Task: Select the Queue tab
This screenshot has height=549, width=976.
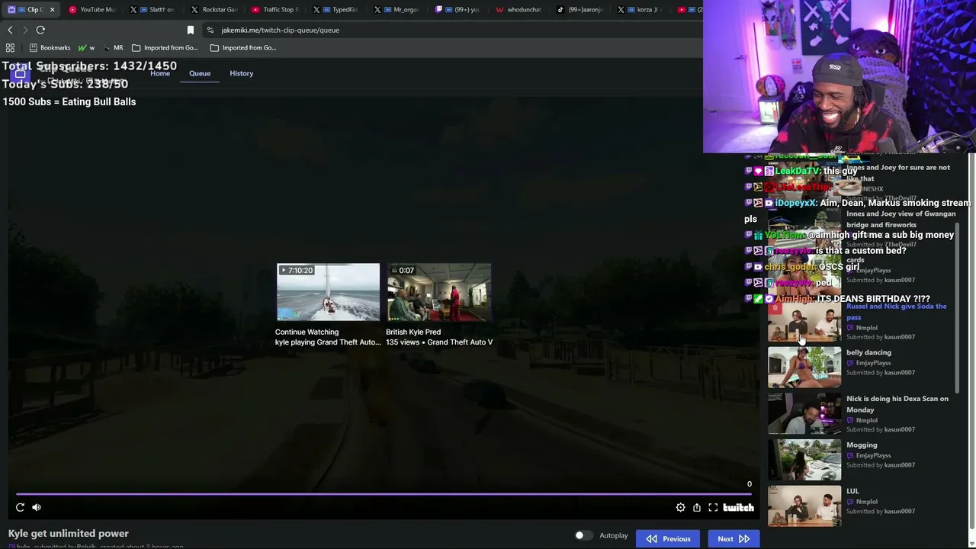Action: coord(200,73)
